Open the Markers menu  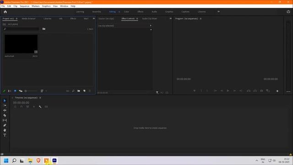tap(36, 6)
